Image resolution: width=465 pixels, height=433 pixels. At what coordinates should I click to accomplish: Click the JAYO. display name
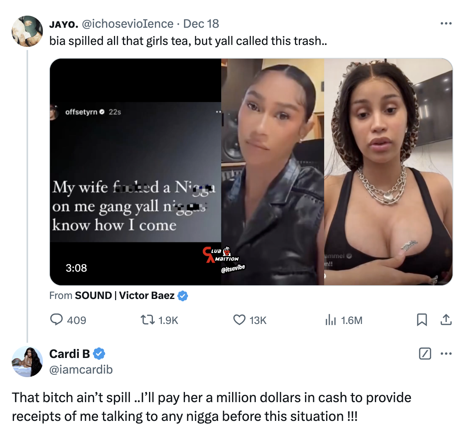[64, 24]
